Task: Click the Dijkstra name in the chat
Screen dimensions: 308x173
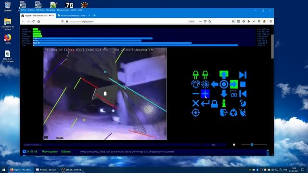Action: tap(66, 152)
